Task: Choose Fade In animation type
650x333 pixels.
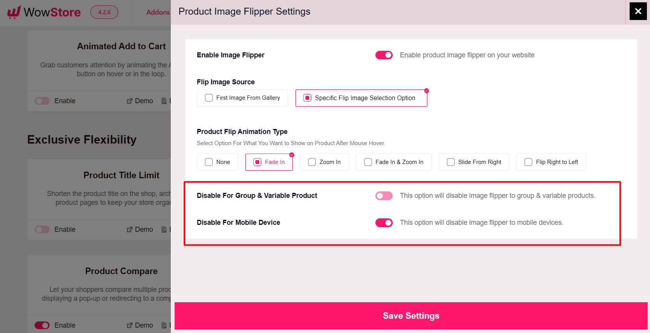Action: (269, 162)
